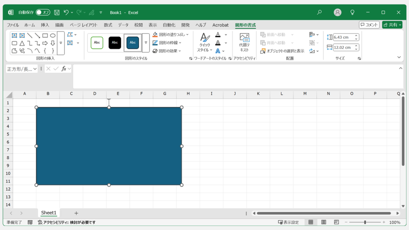Toggle the AutoSave (自動保存) switch
The width and height of the screenshot is (409, 230).
[43, 12]
